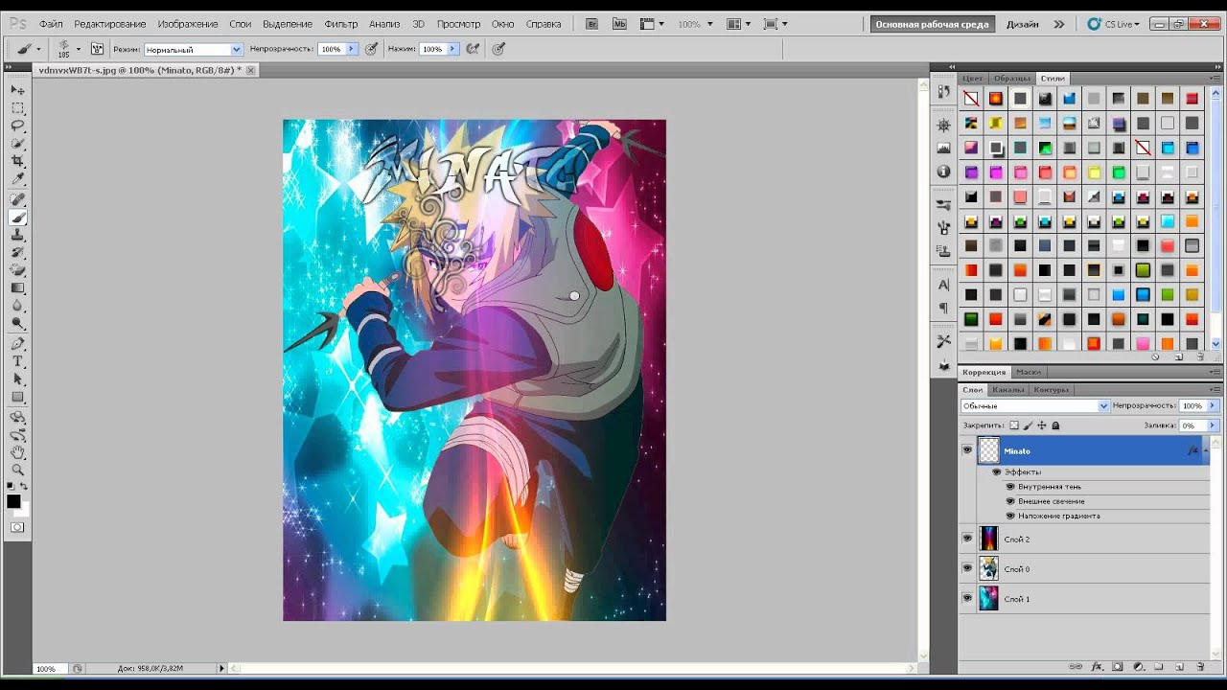
Task: Toggle visibility of Эффекты group
Action: (x=997, y=471)
